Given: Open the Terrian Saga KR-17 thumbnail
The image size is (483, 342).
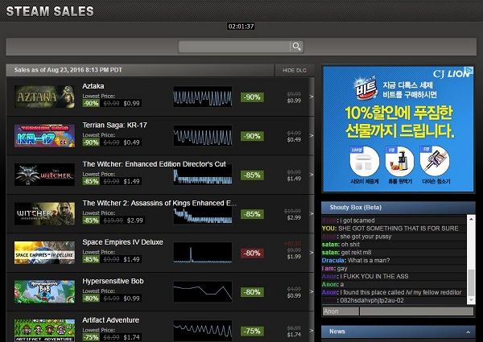Looking at the screenshot, I should point(44,136).
